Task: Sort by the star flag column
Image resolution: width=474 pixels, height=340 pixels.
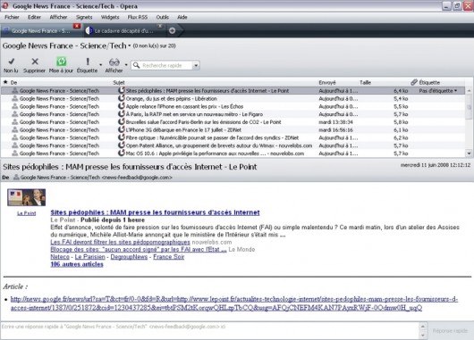Action: click(x=5, y=82)
